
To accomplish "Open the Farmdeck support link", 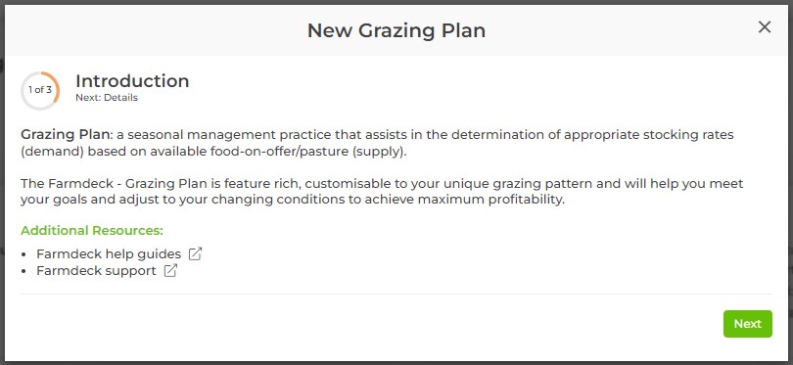I will [96, 271].
